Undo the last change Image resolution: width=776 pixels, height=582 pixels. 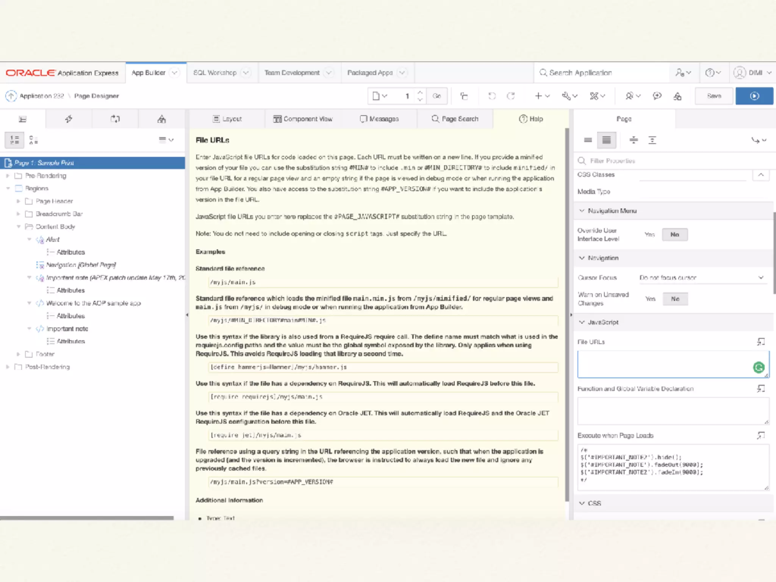(x=492, y=96)
